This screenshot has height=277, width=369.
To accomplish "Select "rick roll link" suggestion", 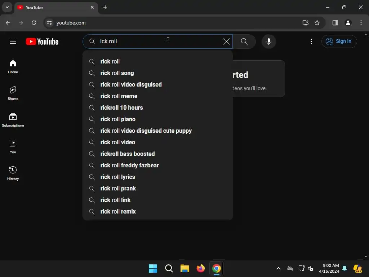I will 157,200.
